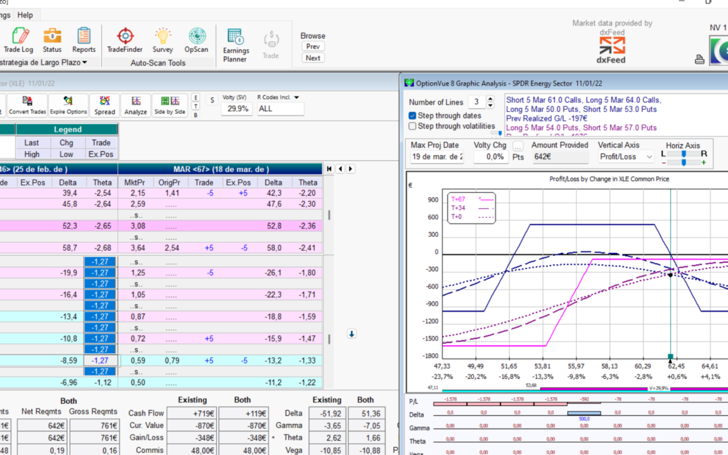Click the Theta column header under MAR

[308, 183]
